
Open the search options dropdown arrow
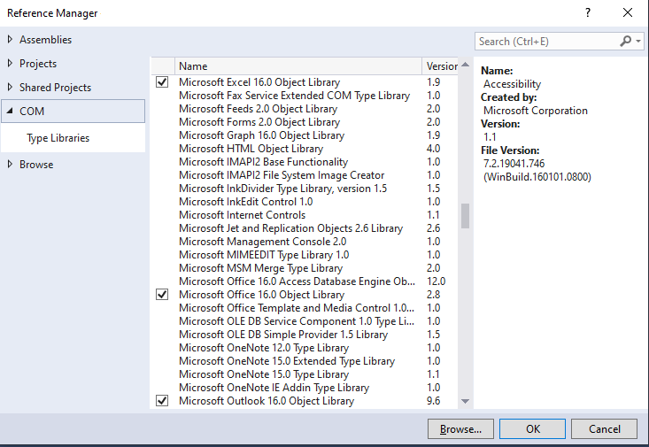[x=638, y=41]
